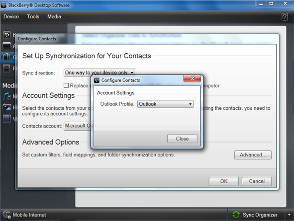
Task: Click the 'Account Settings' heading in main dialog
Action: 48,95
